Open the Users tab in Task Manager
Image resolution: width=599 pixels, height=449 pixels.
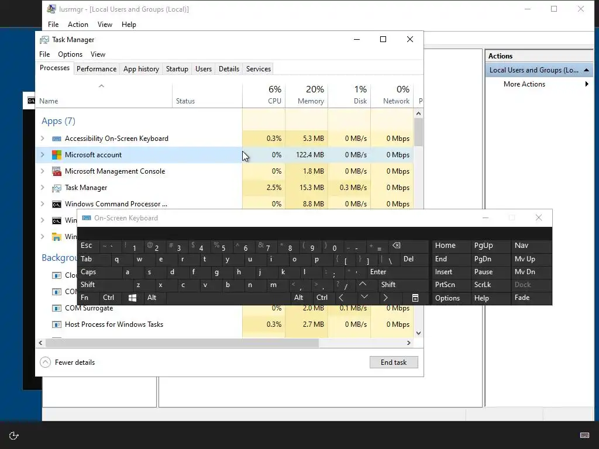tap(203, 69)
